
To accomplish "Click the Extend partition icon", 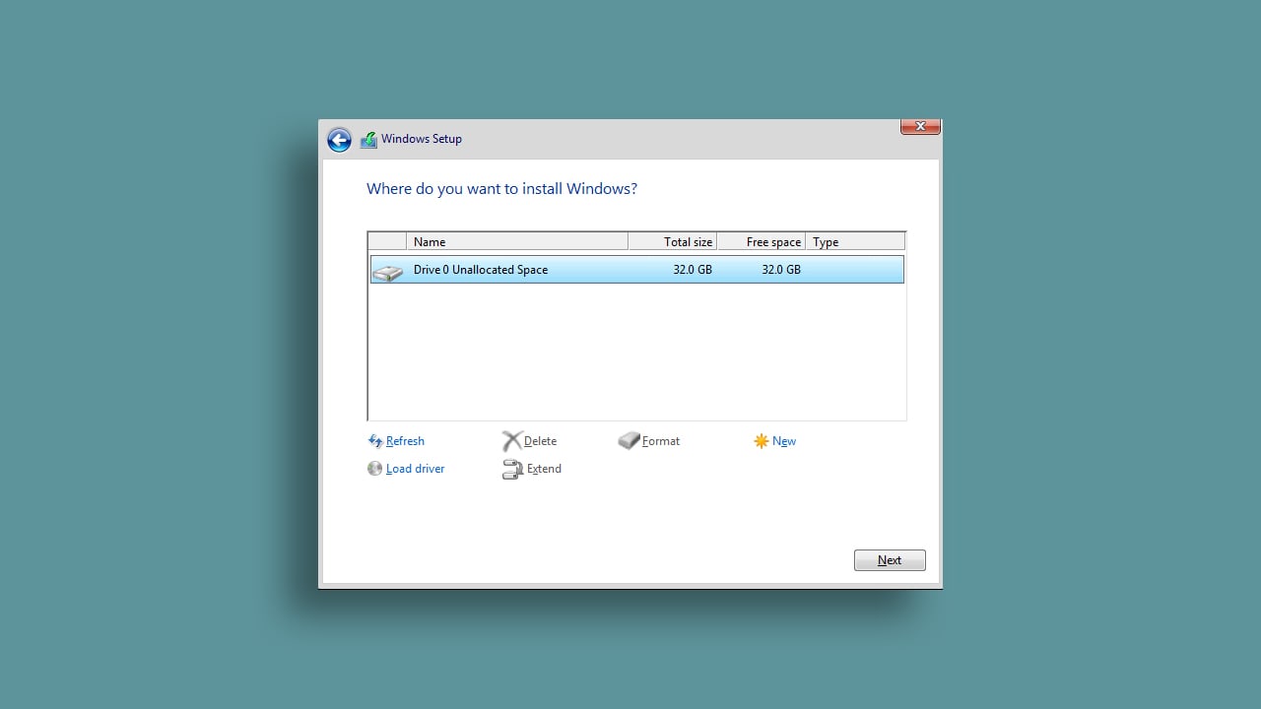I will tap(512, 470).
